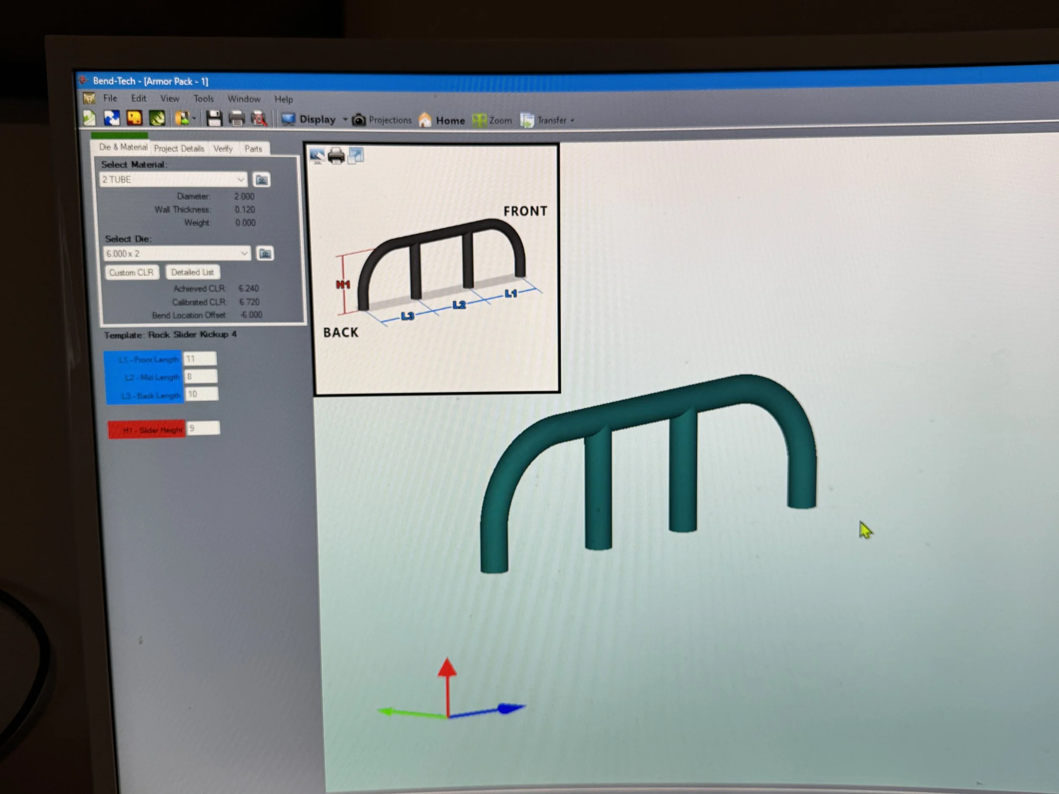Screen dimensions: 1059x794
Task: Click the die library icon beside 6.000 x 2
Action: [265, 254]
